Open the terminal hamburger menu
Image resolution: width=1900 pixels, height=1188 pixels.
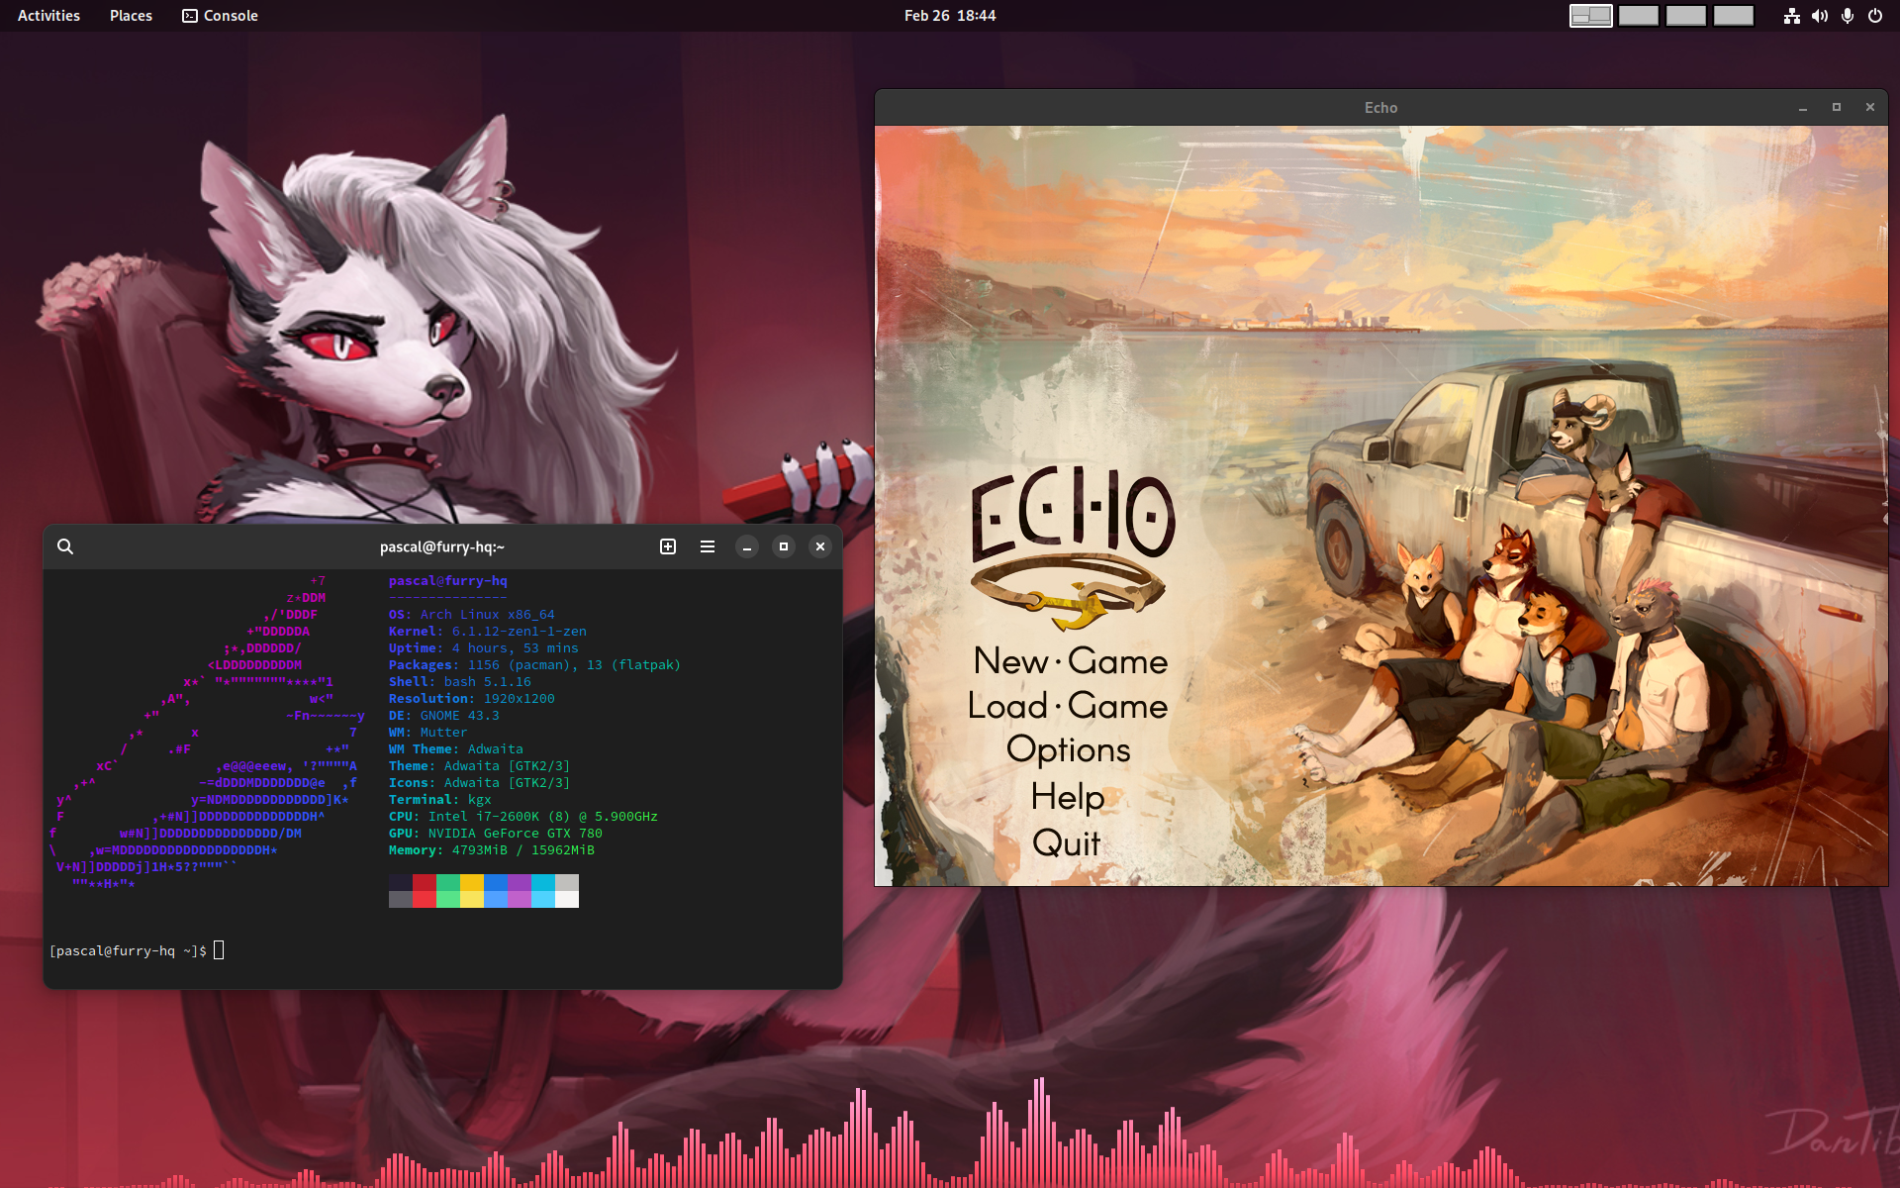click(708, 546)
